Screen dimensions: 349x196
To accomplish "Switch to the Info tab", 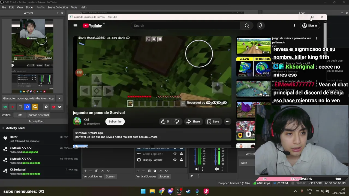I will pos(20,115).
